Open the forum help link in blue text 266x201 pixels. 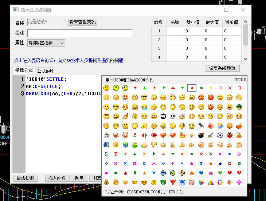69,60
